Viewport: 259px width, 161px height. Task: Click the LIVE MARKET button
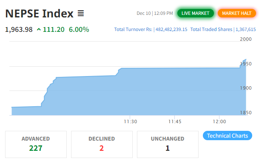(195, 13)
